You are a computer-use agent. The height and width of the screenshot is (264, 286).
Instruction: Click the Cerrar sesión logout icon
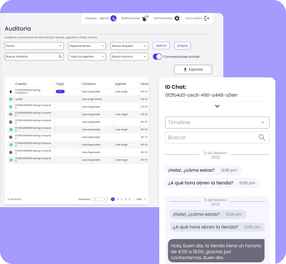click(207, 18)
